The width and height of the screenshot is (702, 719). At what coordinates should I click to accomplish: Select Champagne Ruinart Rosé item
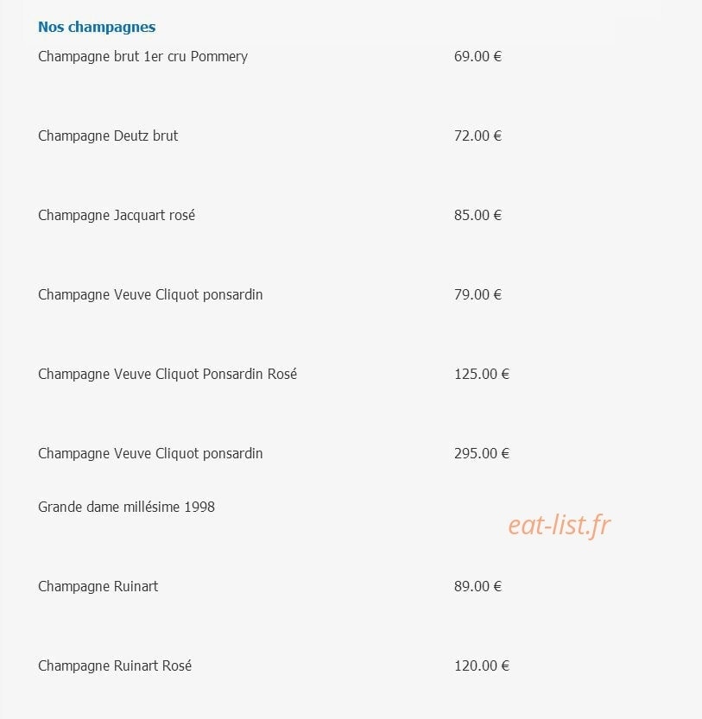pyautogui.click(x=115, y=665)
